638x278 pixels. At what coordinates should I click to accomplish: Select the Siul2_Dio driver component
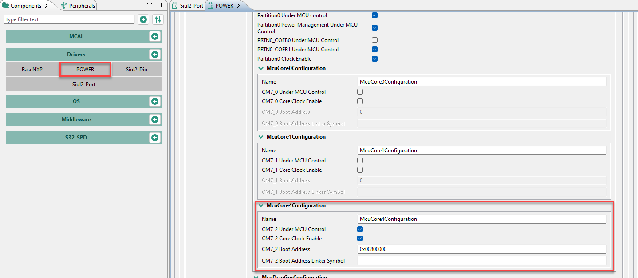point(137,69)
